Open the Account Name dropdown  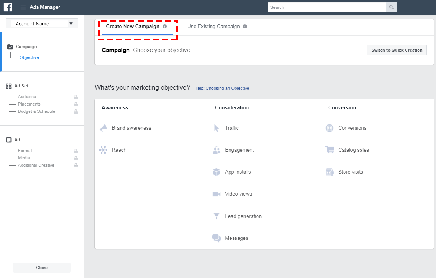pyautogui.click(x=42, y=23)
